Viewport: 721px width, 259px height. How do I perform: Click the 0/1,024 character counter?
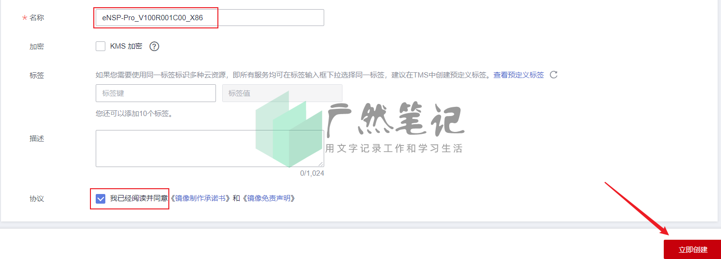pos(312,173)
